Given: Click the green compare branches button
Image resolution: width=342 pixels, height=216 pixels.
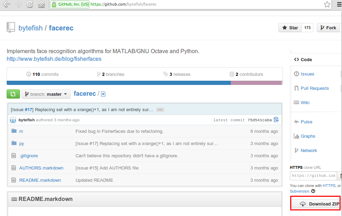Looking at the screenshot, I should (x=13, y=94).
